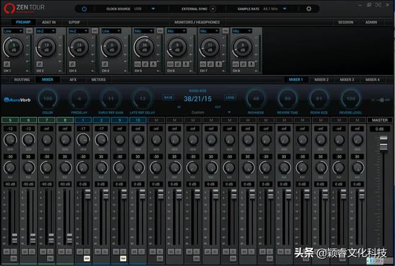The width and height of the screenshot is (395, 266).
Task: Open the AFX tab
Action: [73, 80]
